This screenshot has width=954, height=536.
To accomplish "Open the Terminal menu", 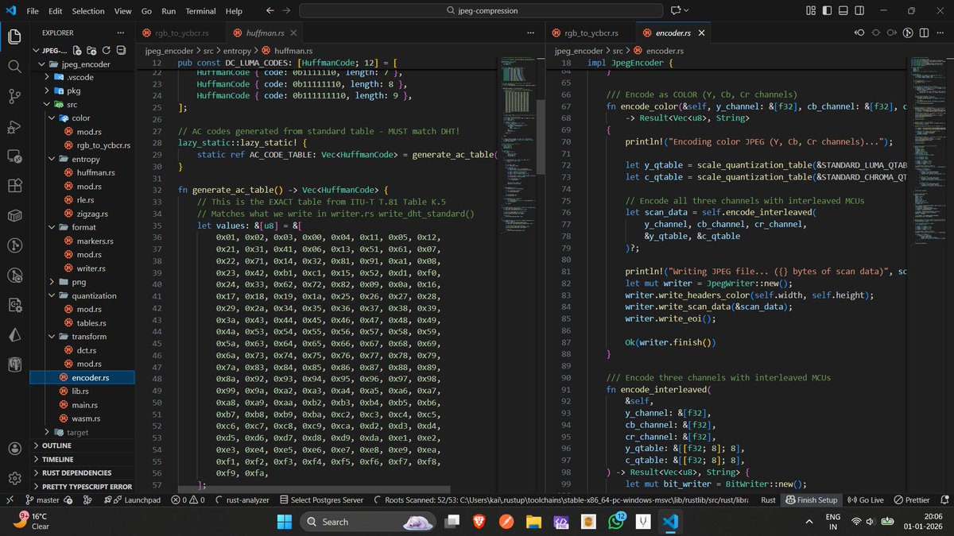I will point(200,11).
